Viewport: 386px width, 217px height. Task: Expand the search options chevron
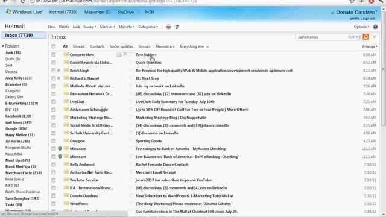coord(374,37)
